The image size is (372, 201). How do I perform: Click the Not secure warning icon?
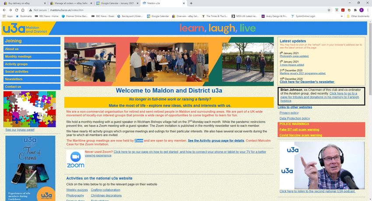[x=31, y=10]
